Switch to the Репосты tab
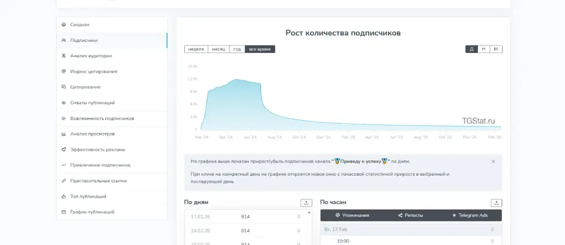Screen dimensions: 565x245 (x=411, y=215)
